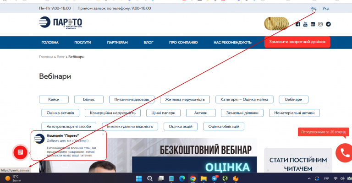Click the red chat widget round button
Viewport: 352px width, 183px height.
tap(21, 152)
